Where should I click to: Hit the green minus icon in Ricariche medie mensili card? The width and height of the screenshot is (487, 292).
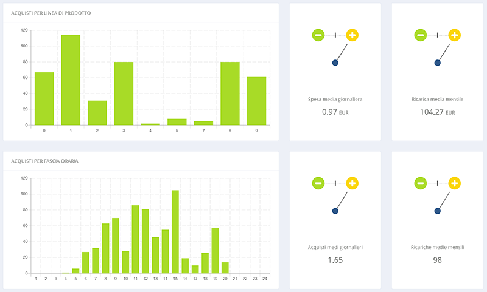click(x=421, y=183)
